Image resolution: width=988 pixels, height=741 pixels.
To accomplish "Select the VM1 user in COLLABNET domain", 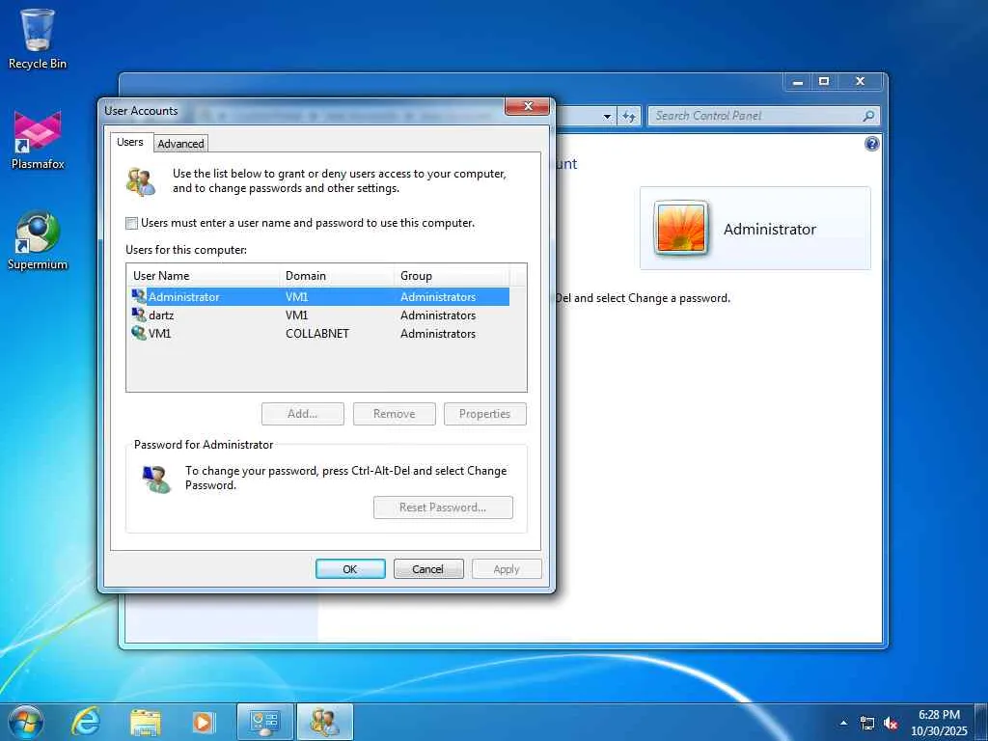I will [320, 333].
